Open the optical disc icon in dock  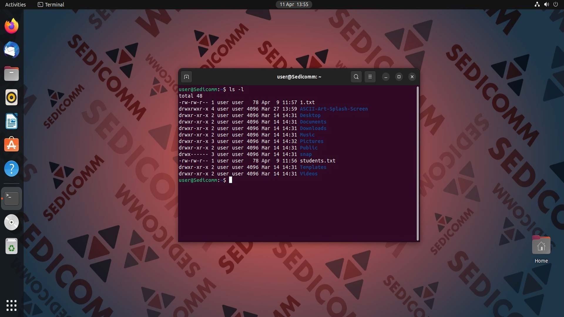coord(11,222)
